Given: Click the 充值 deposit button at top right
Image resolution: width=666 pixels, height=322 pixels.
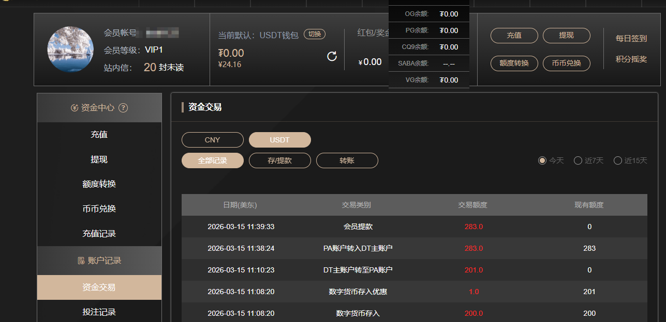Looking at the screenshot, I should 514,36.
